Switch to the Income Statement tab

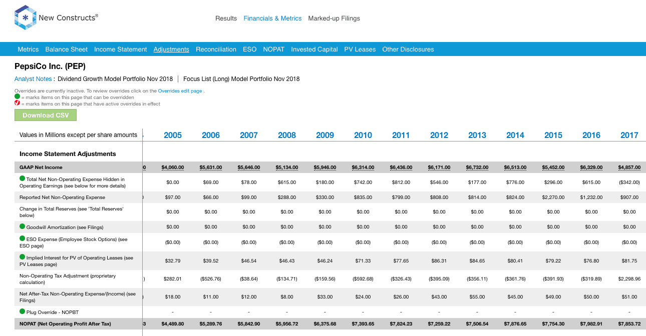tap(121, 49)
